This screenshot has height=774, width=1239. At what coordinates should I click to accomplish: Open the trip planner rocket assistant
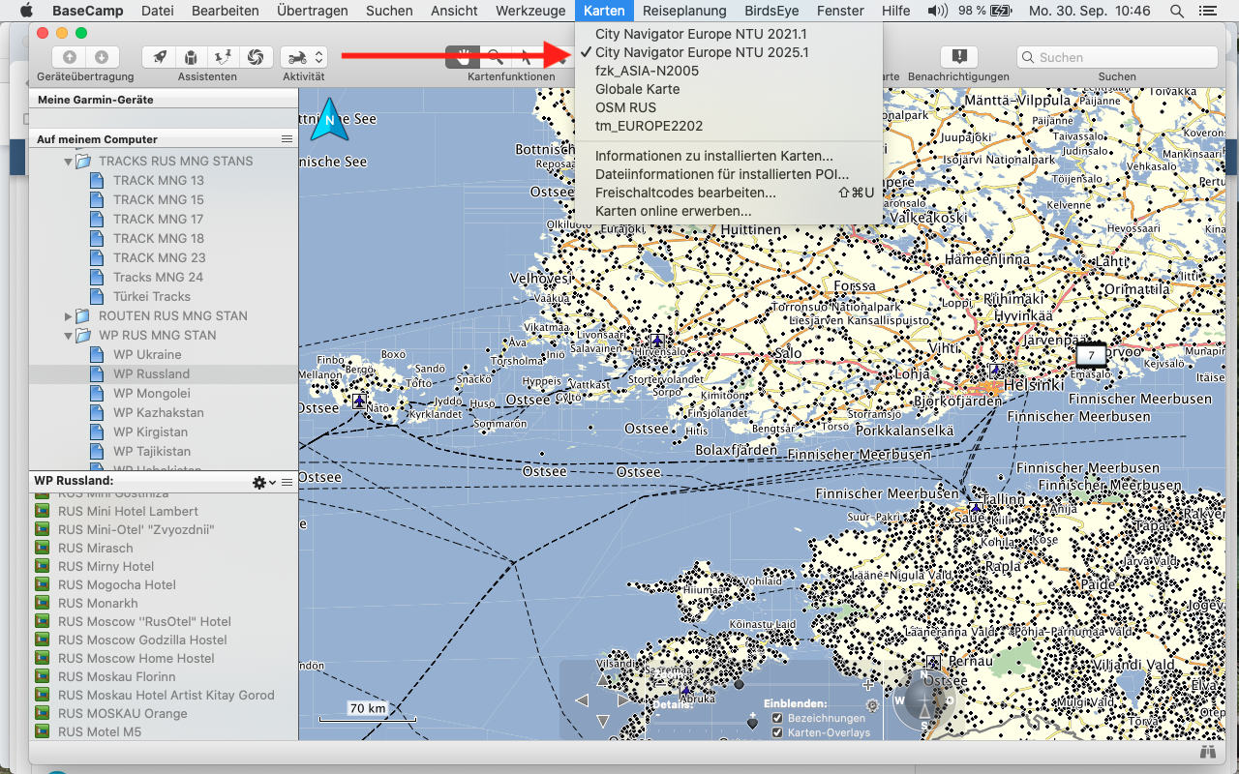(x=159, y=57)
